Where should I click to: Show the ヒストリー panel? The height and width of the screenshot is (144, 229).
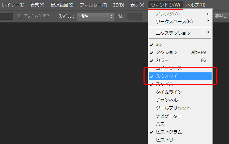180,140
